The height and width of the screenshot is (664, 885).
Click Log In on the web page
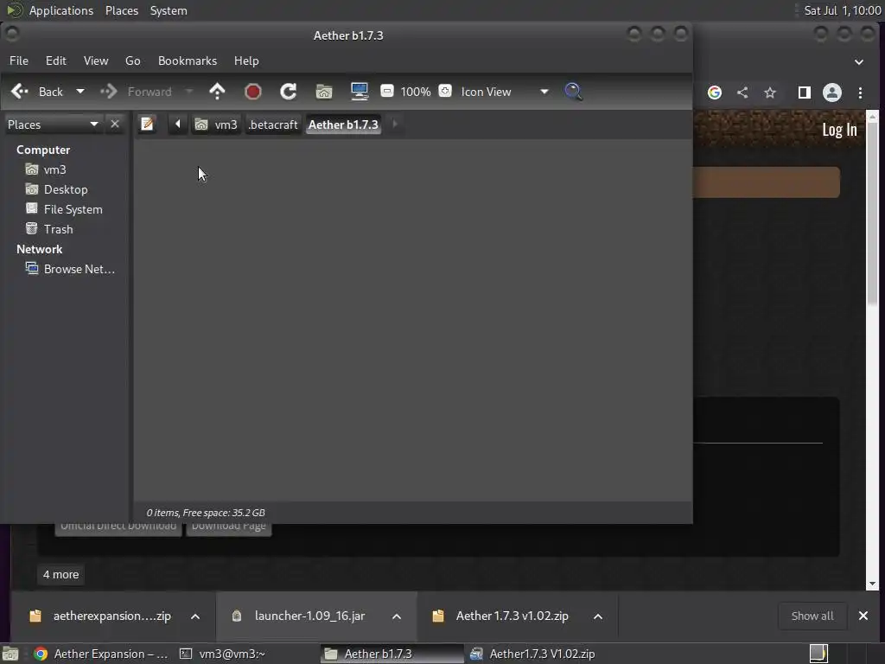coord(839,130)
